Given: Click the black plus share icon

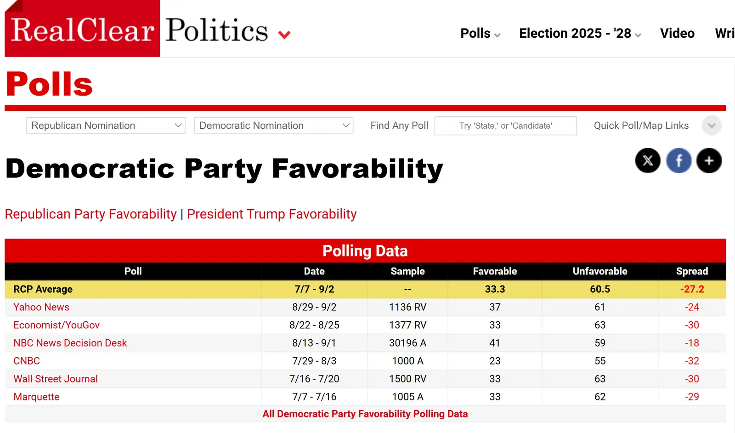Looking at the screenshot, I should pyautogui.click(x=709, y=160).
